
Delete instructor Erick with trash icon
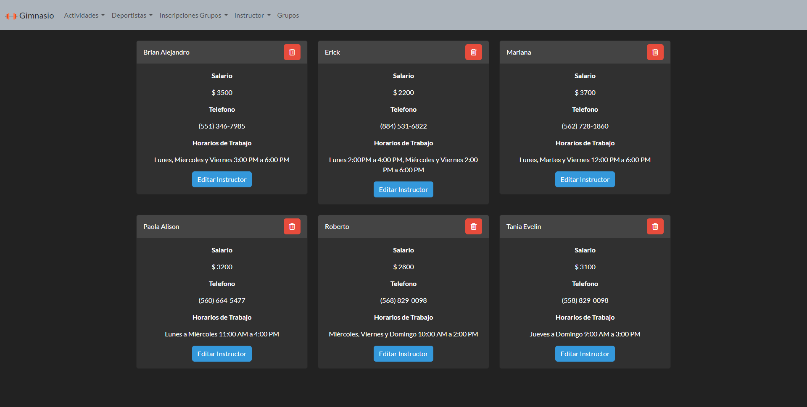coord(474,52)
